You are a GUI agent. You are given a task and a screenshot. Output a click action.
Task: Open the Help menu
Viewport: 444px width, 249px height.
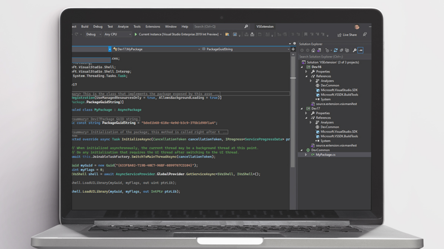pyautogui.click(x=185, y=26)
